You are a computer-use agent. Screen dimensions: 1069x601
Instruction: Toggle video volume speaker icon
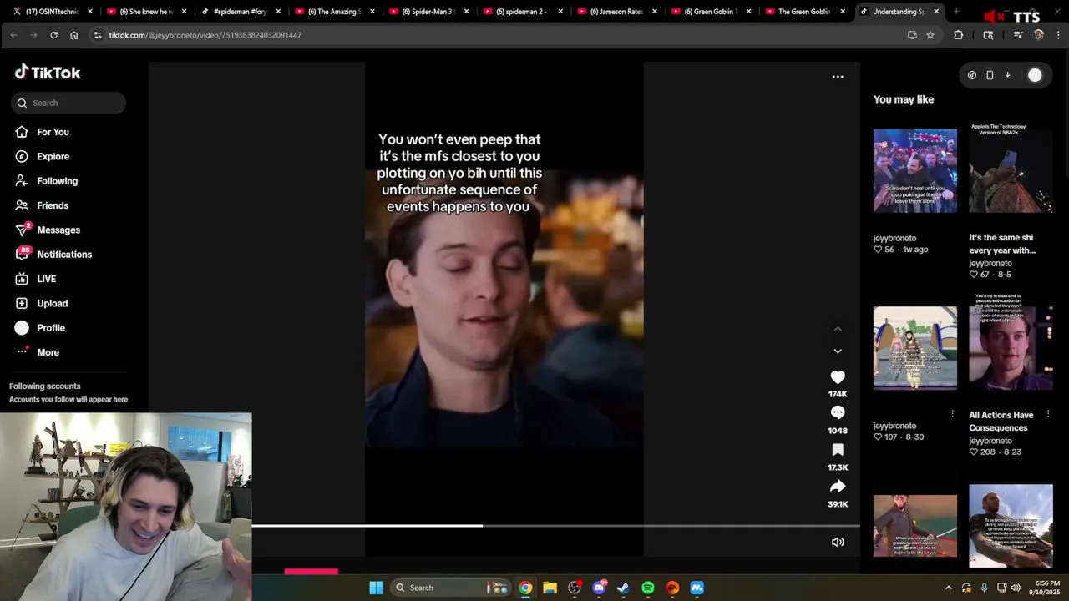[838, 542]
